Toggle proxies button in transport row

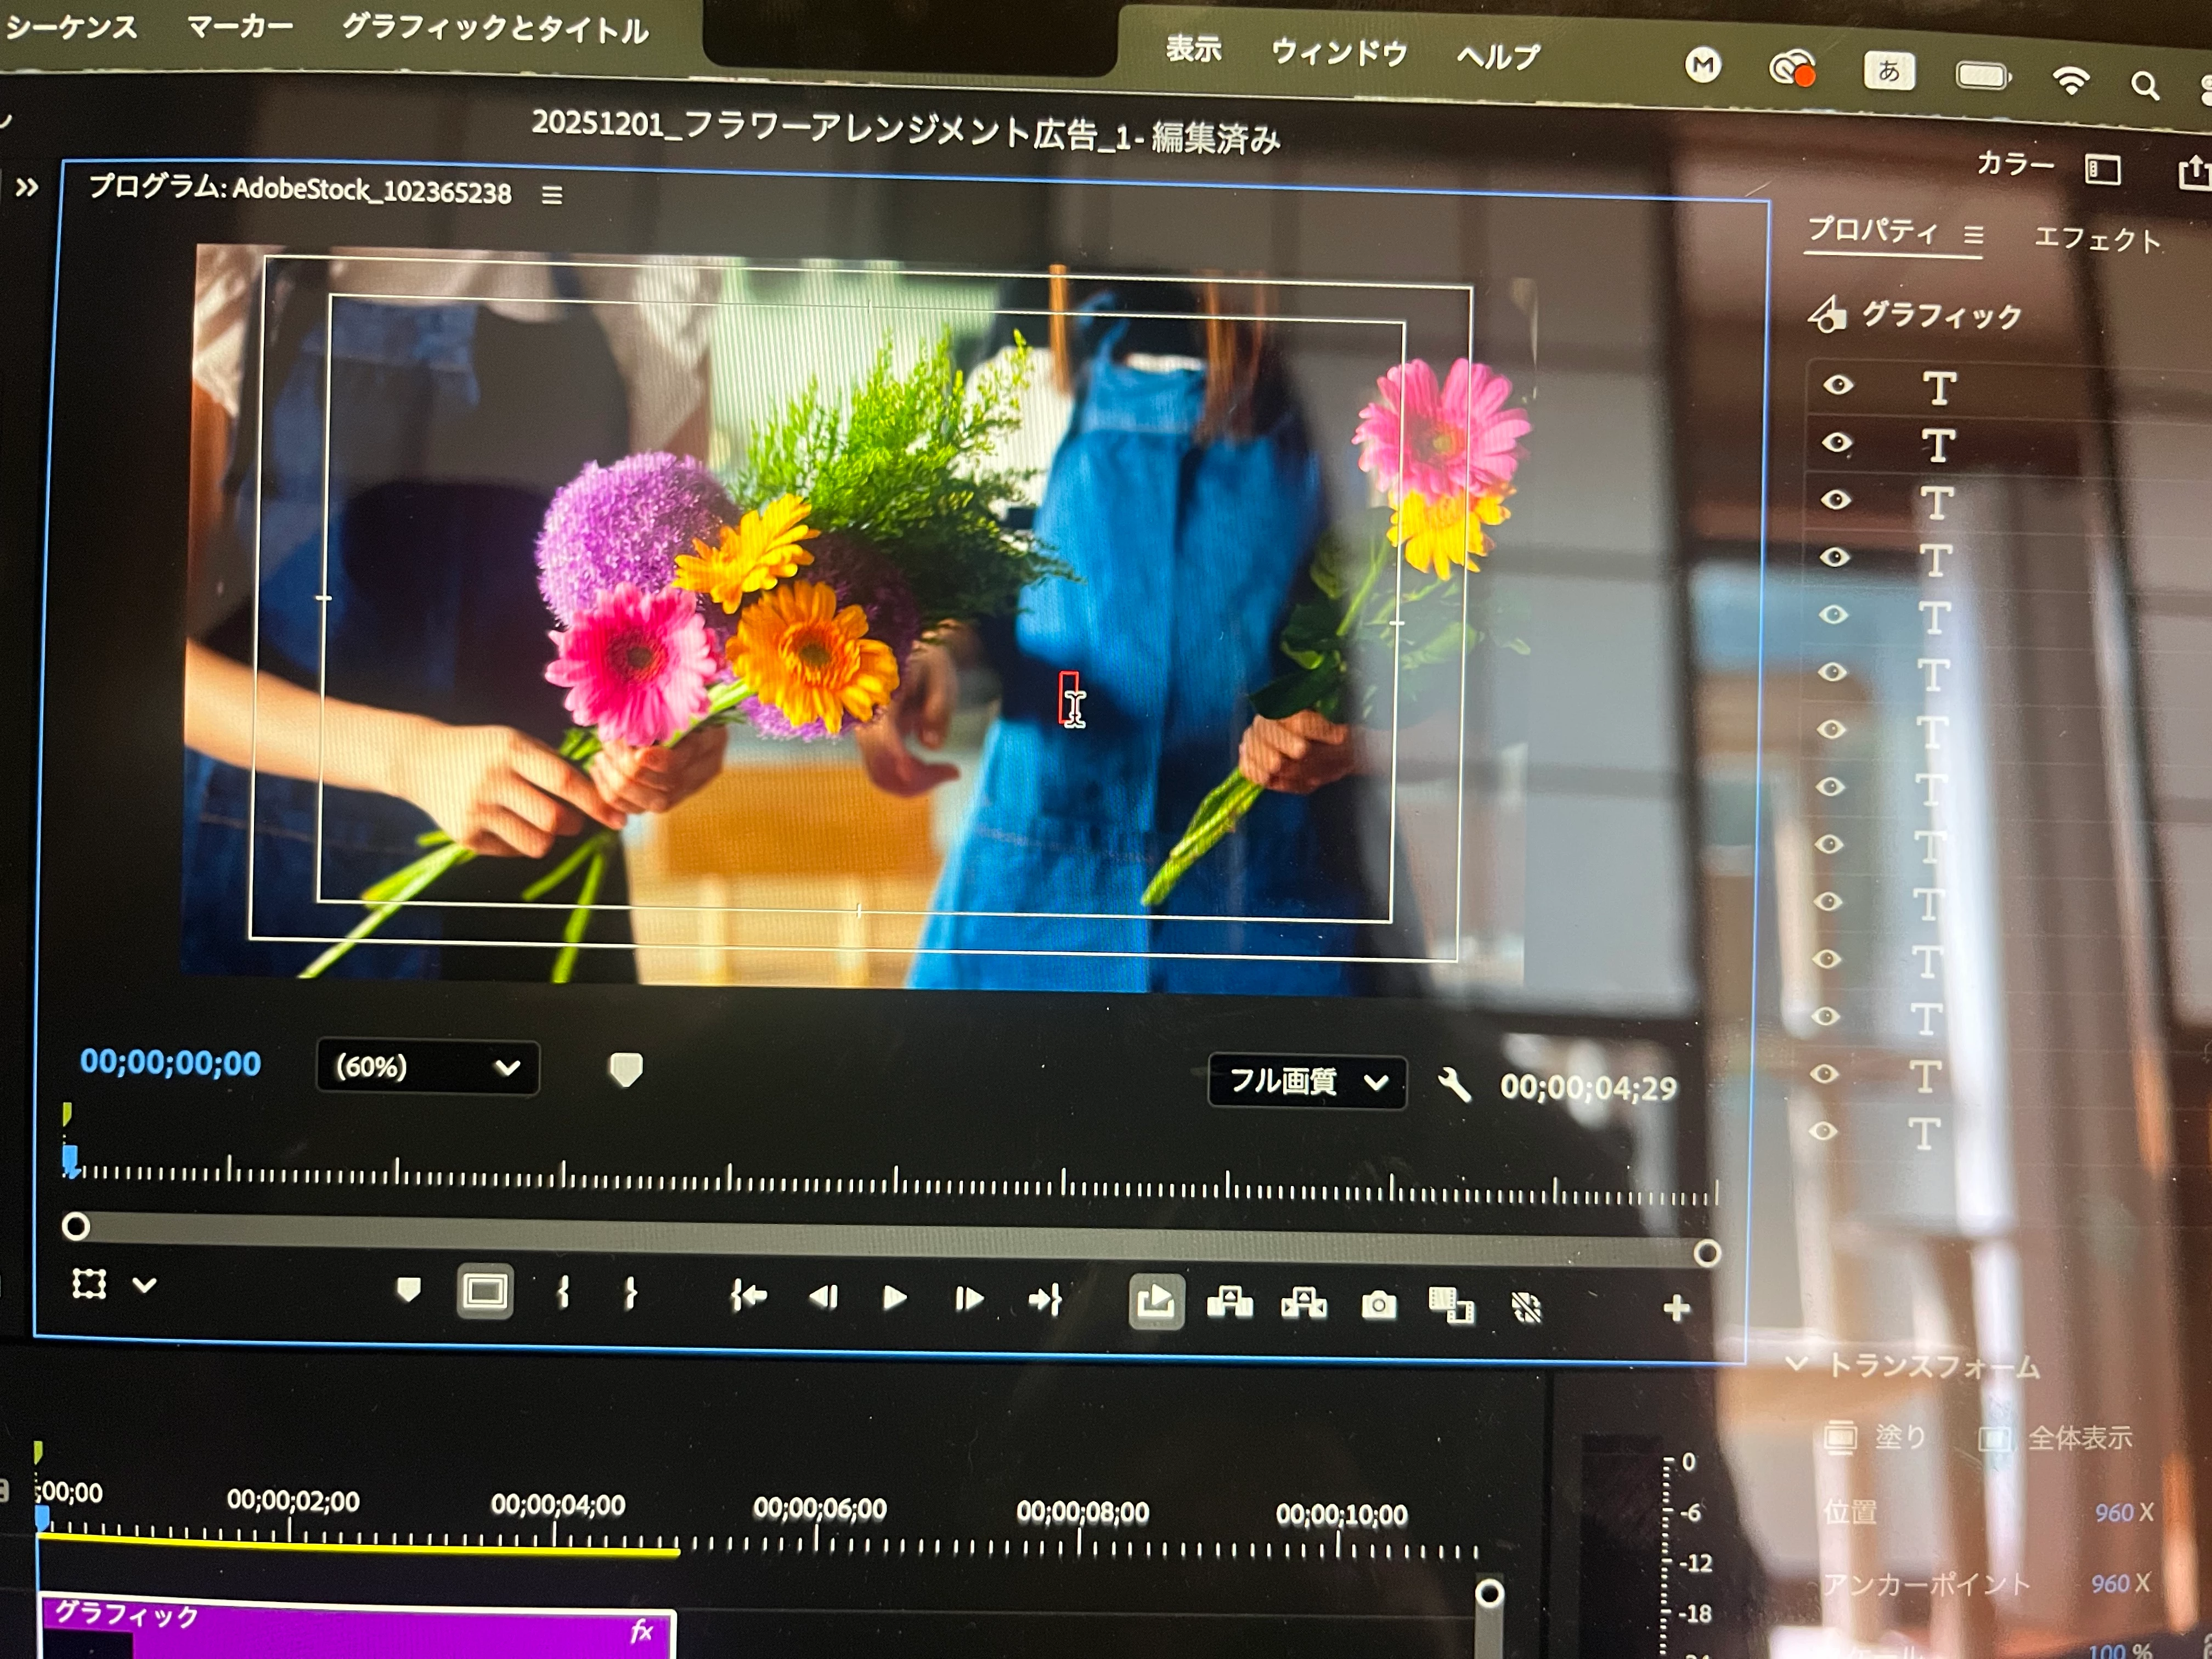point(1526,1307)
